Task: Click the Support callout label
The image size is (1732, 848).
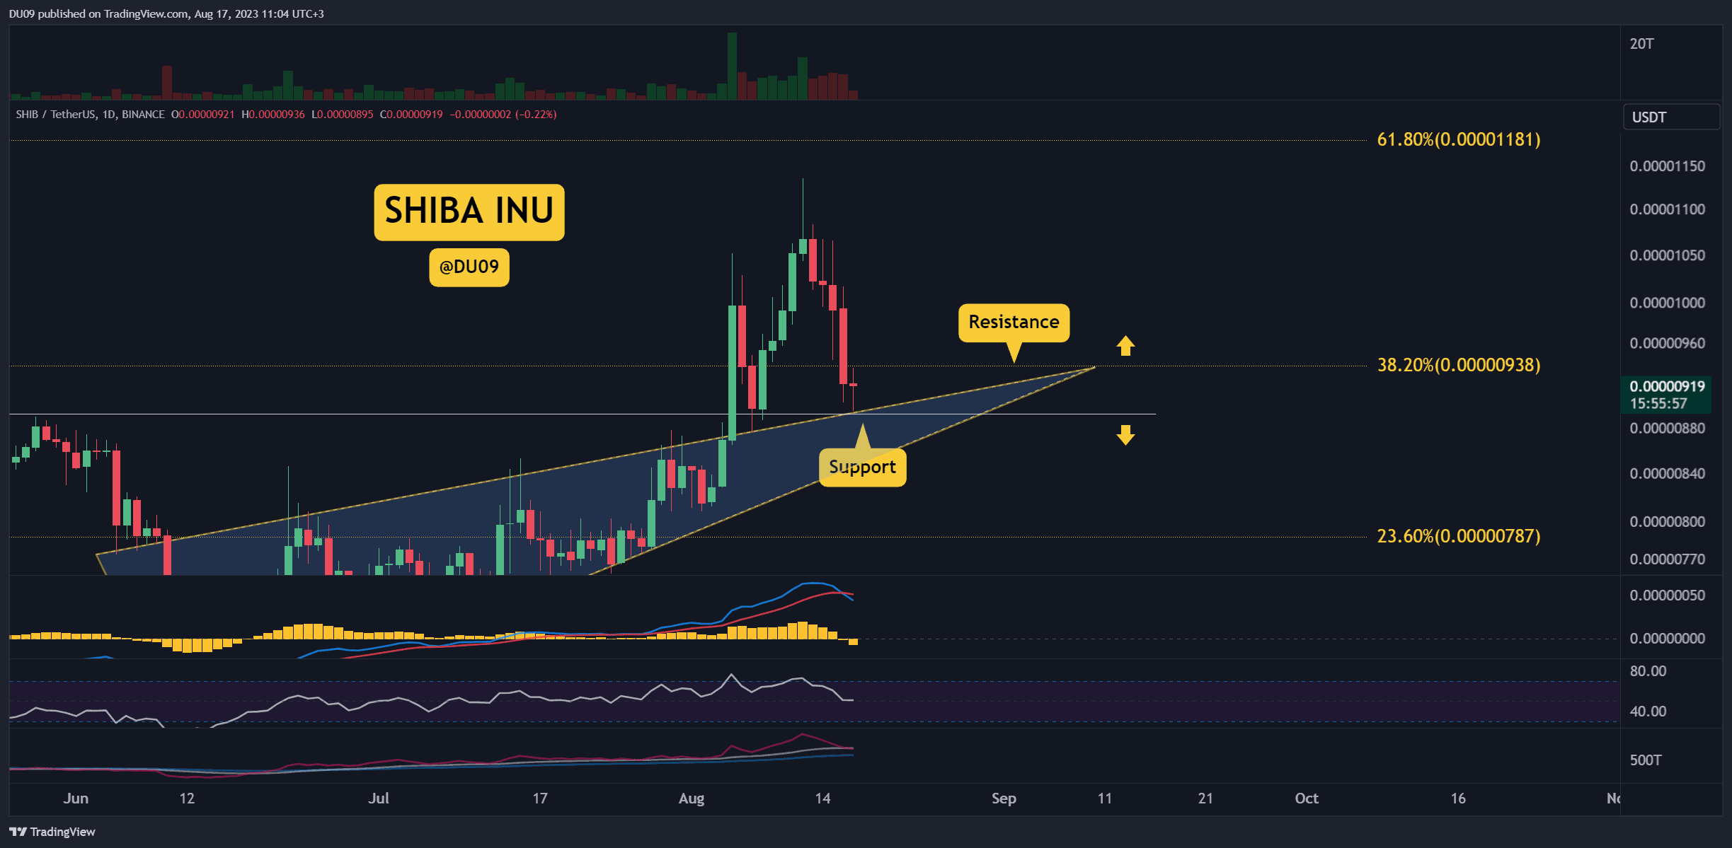Action: 862,467
